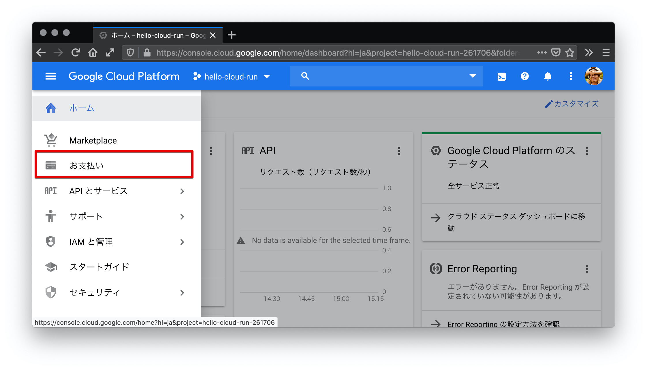Click the search magnifier icon

coord(305,76)
